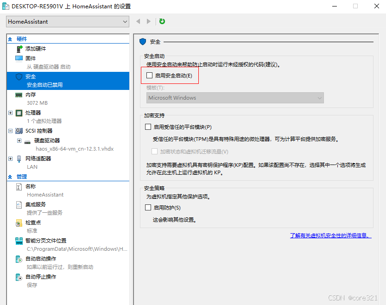Open the HomeAssistant VM selector dropdown
Image resolution: width=386 pixels, height=305 pixels.
(68, 22)
